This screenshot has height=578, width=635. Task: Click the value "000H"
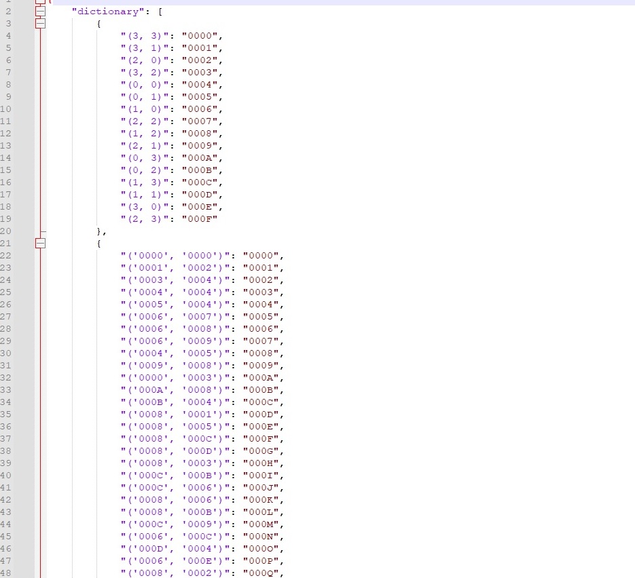(261, 463)
